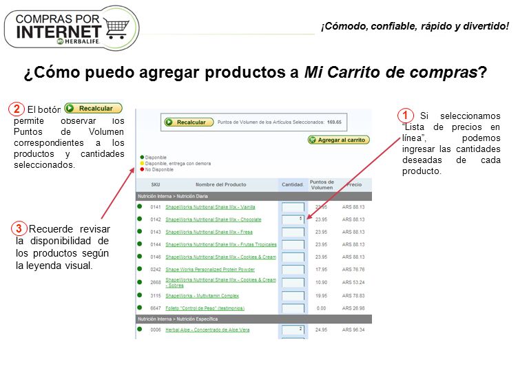This screenshot has width=518, height=388.
Task: Click availability dot for SKU 2668 Sobres
Action: 140,282
